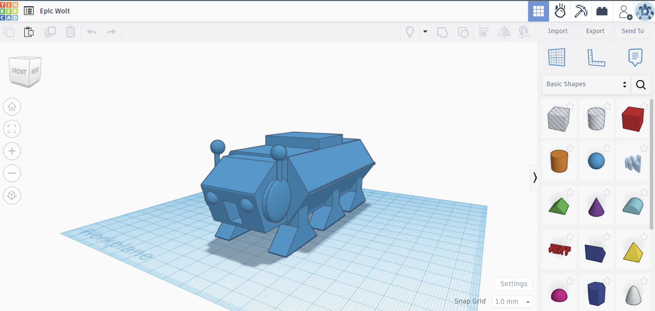
Task: Click the Home view button
Action: tap(12, 107)
